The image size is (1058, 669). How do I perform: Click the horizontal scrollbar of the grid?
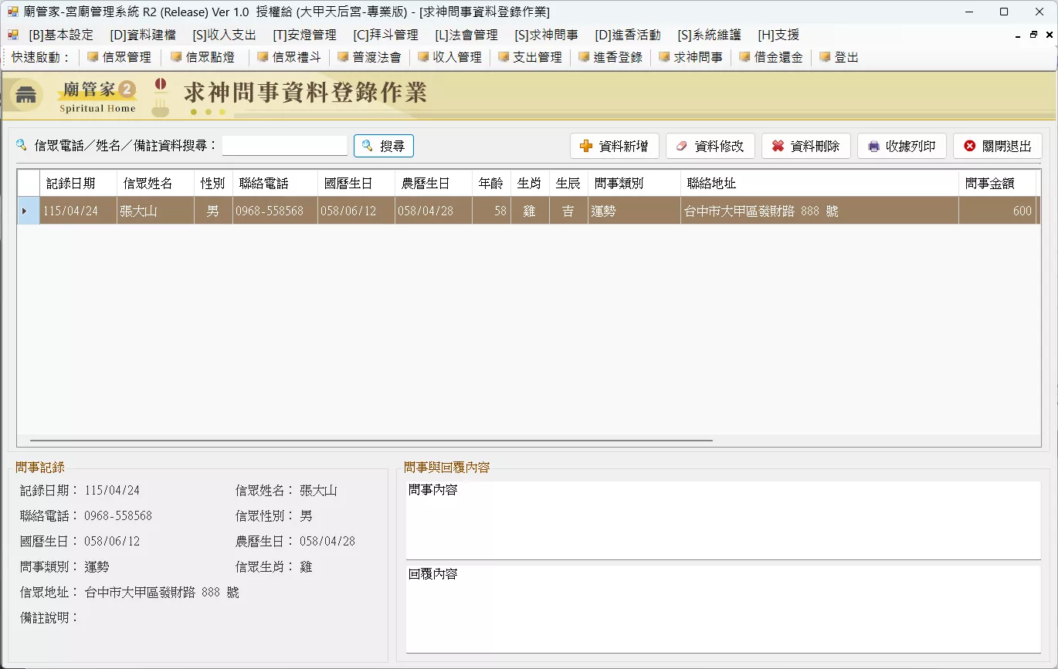tap(371, 441)
